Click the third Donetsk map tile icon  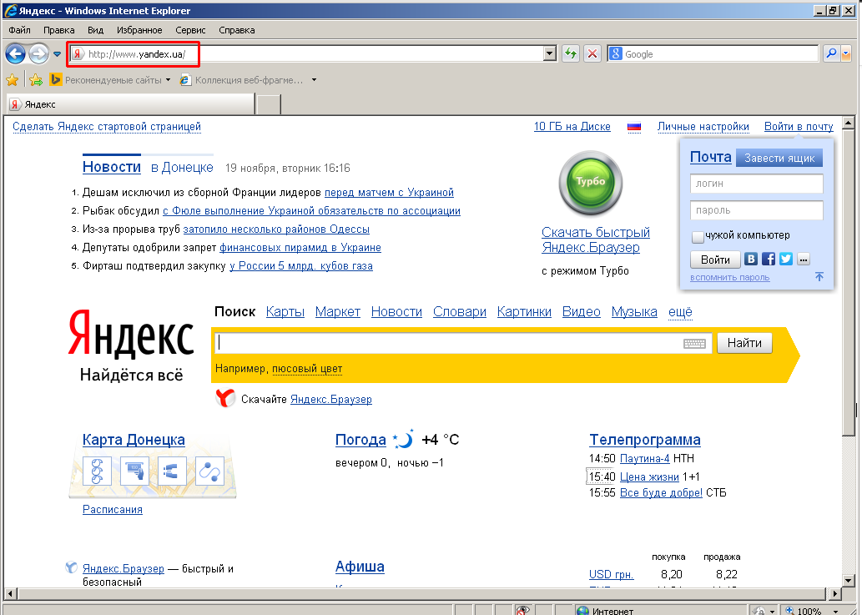(x=172, y=471)
